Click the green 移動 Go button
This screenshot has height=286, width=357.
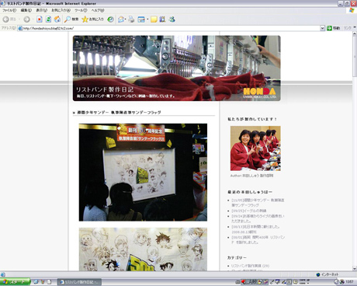click(334, 28)
